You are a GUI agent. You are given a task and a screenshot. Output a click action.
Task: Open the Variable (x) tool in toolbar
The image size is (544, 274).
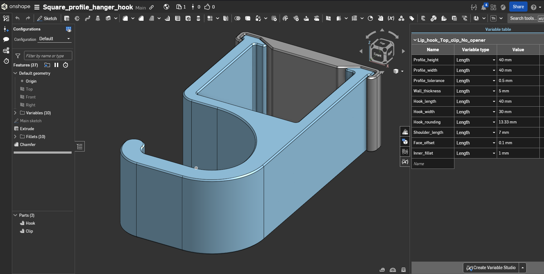[x=391, y=18]
